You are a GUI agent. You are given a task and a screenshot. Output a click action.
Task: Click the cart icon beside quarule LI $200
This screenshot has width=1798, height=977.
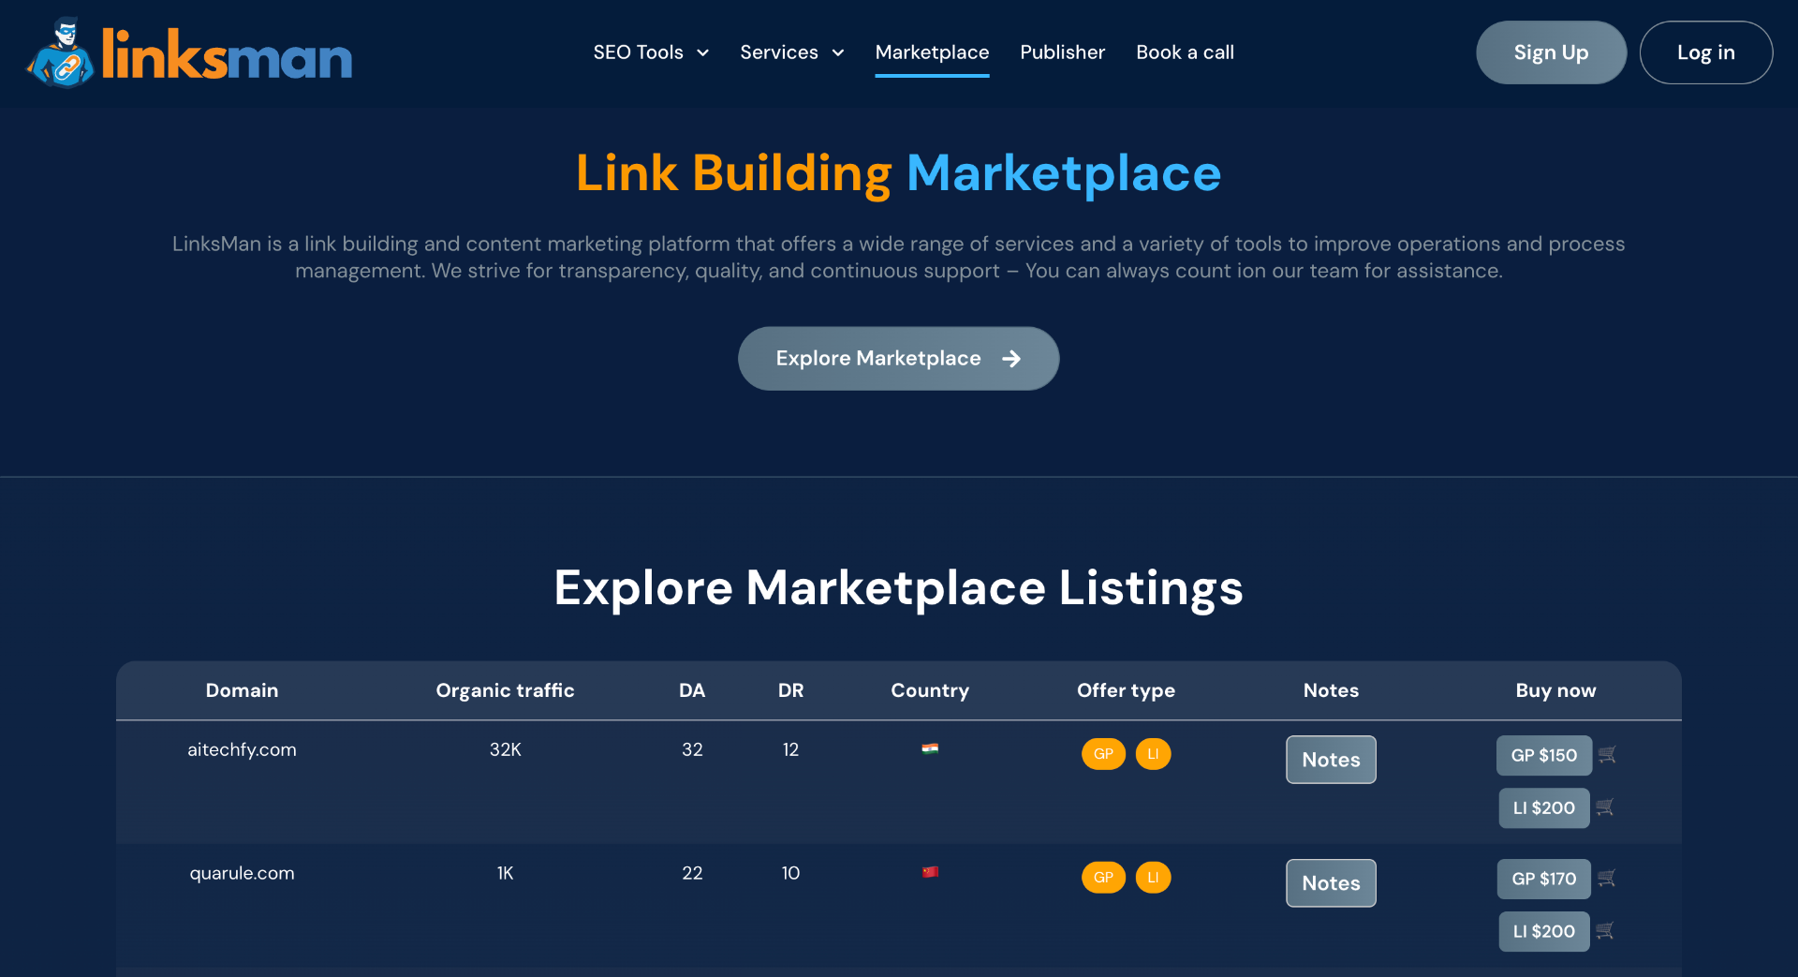click(1605, 930)
